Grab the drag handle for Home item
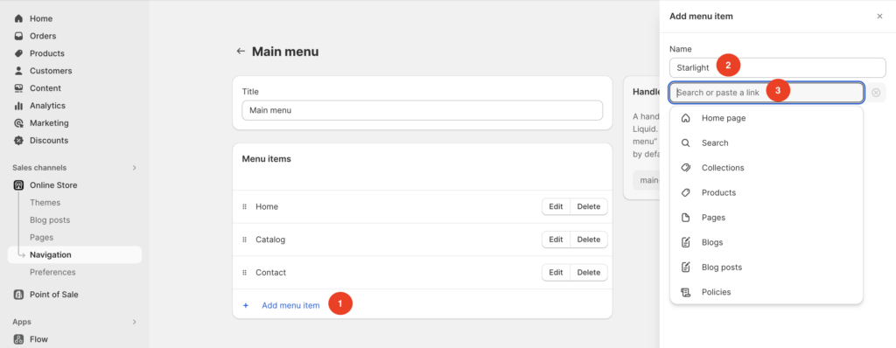 pos(245,207)
